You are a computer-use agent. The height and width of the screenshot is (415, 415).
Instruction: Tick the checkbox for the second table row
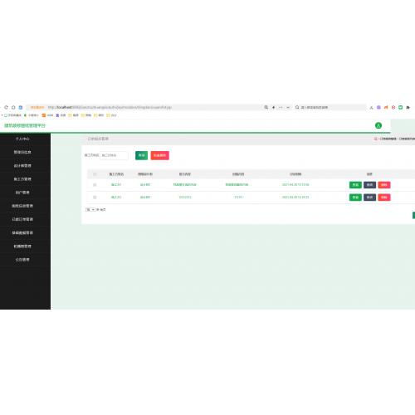tap(95, 198)
